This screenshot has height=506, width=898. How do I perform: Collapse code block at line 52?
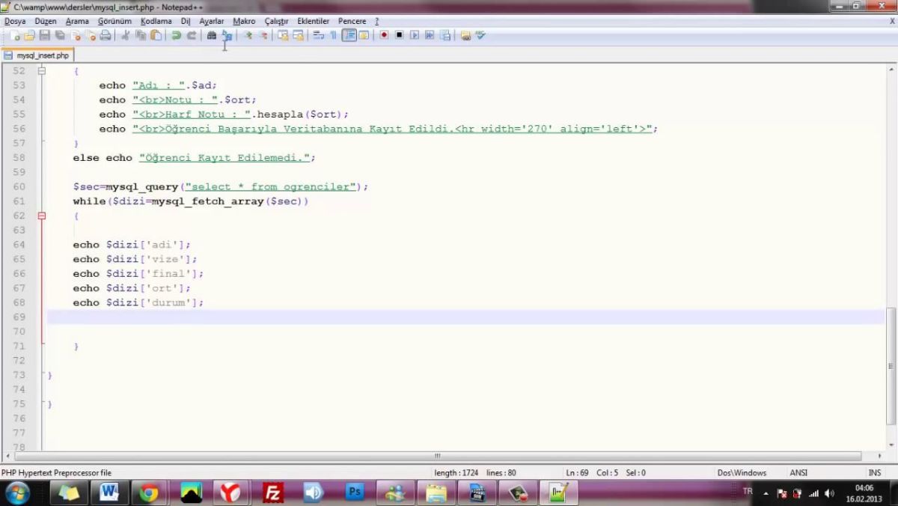41,71
